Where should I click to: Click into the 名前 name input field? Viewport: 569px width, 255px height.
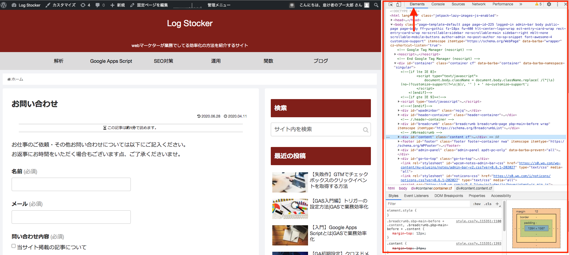pyautogui.click(x=71, y=184)
